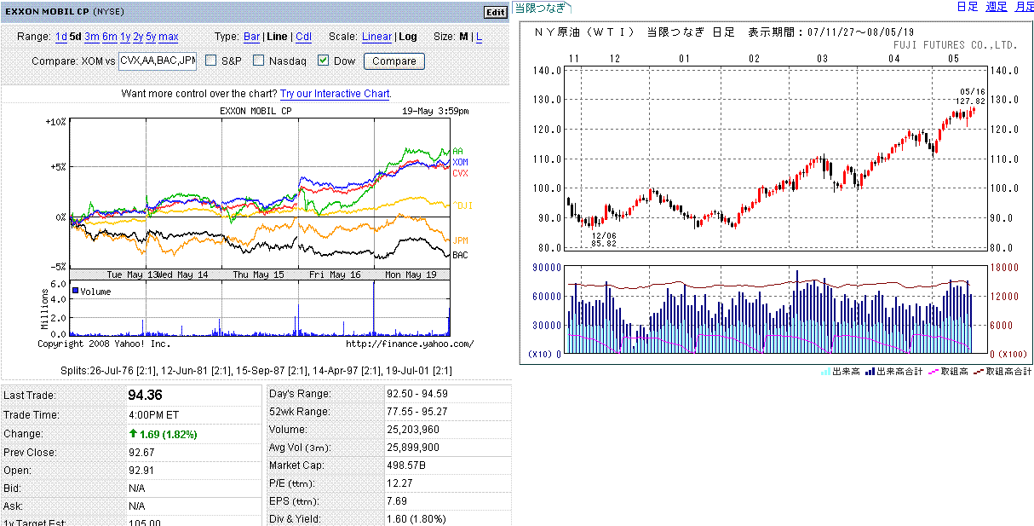Viewport: 1034px width, 526px height.
Task: Click the Edit button on chart header
Action: [x=495, y=12]
